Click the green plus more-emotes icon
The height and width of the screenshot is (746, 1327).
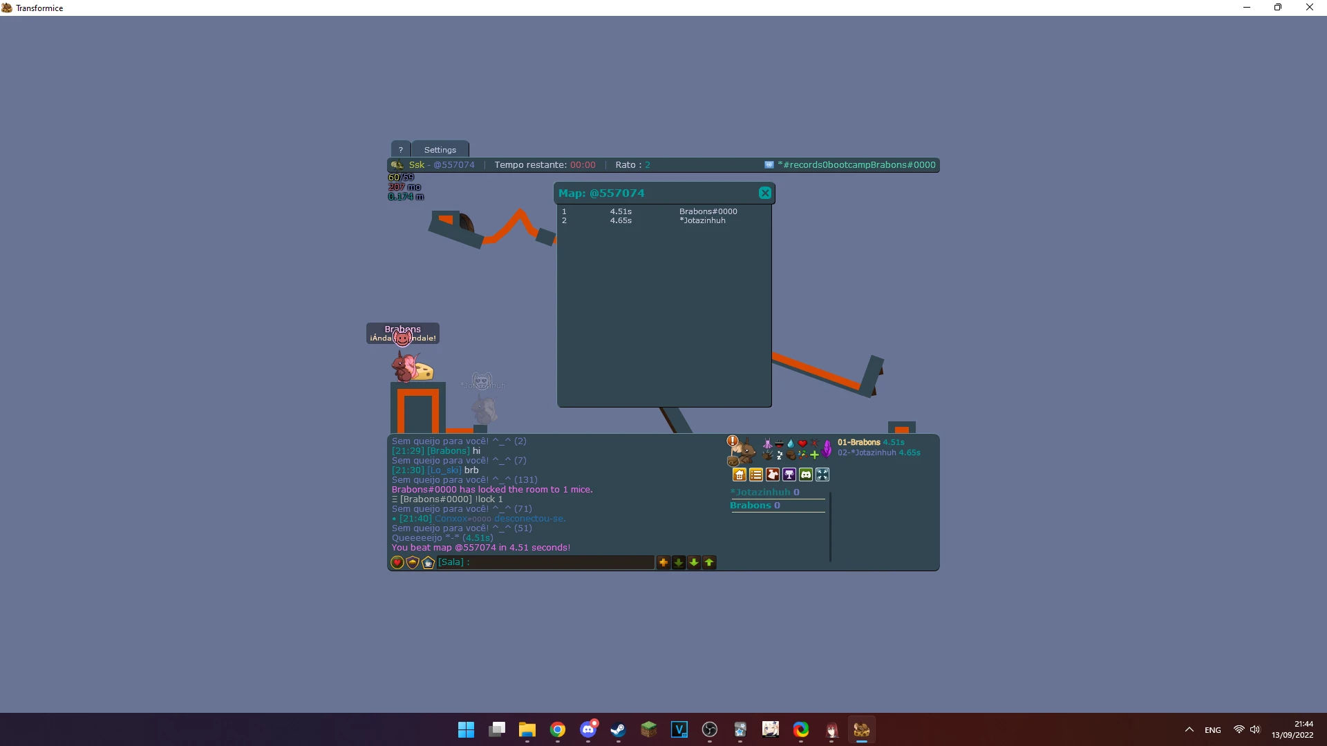tap(814, 455)
